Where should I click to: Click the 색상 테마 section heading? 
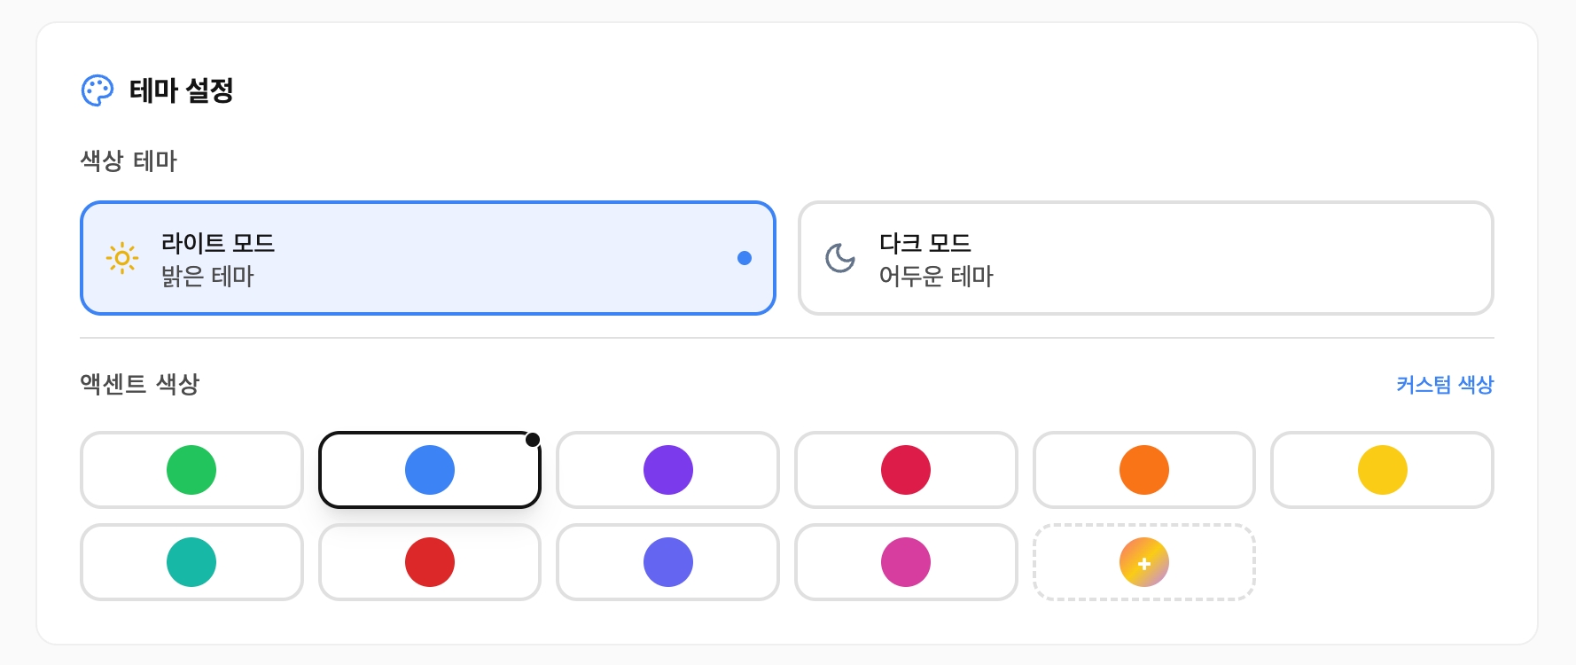click(126, 161)
